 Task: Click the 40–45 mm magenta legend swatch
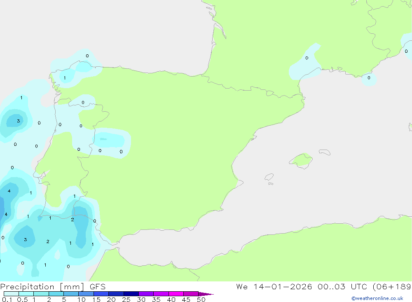[x=176, y=294]
